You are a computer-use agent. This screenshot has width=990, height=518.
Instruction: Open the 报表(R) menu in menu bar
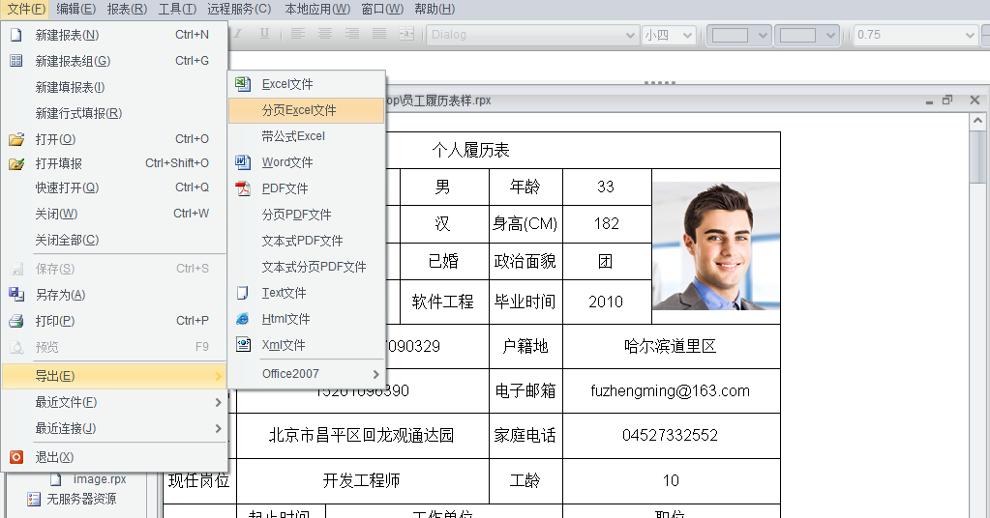click(x=127, y=9)
